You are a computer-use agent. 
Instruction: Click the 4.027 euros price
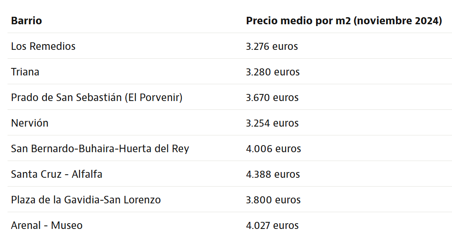272,225
